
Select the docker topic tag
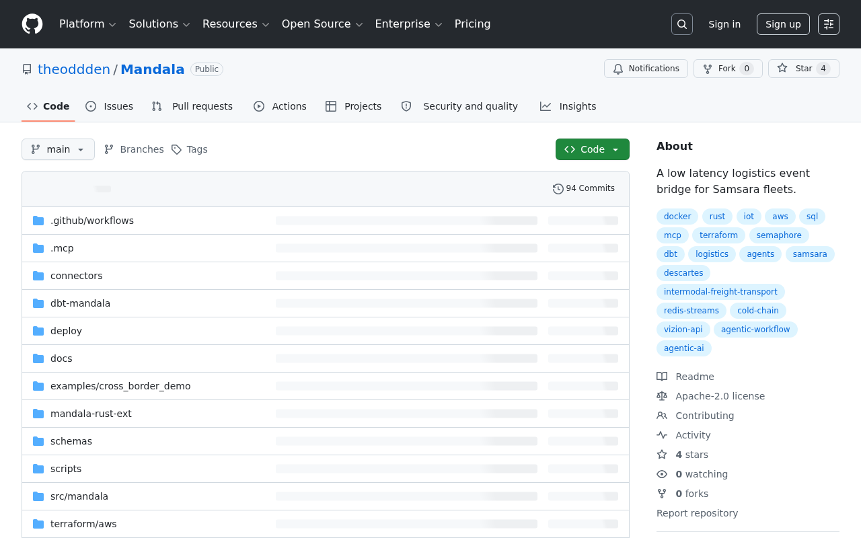(x=677, y=217)
